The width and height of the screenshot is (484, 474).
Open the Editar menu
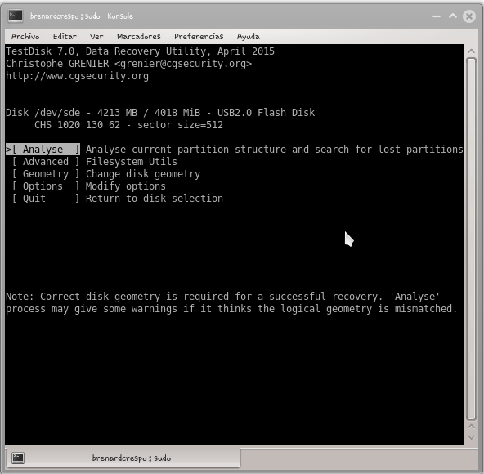(x=65, y=37)
